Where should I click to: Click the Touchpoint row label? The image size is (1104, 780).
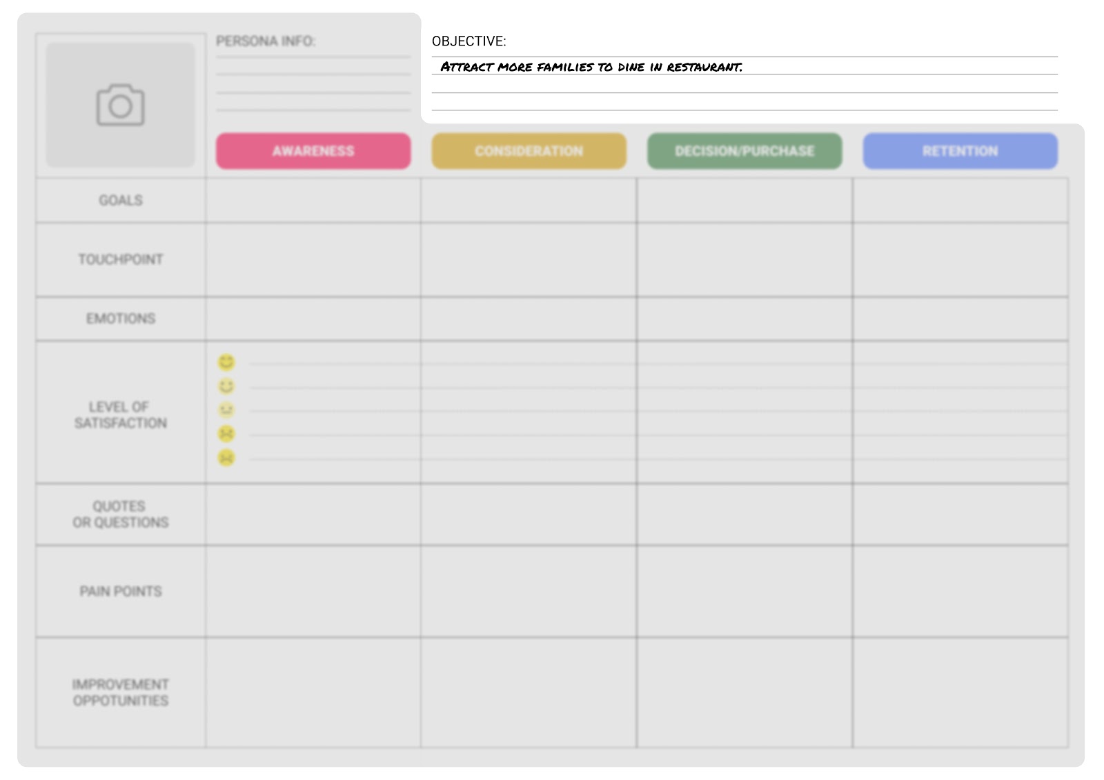[x=121, y=259]
